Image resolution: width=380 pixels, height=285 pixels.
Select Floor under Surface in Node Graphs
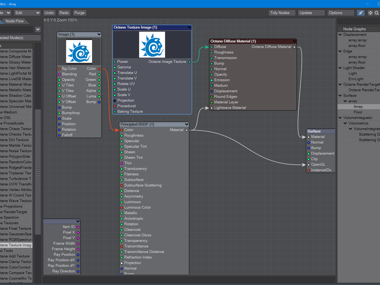(x=358, y=112)
